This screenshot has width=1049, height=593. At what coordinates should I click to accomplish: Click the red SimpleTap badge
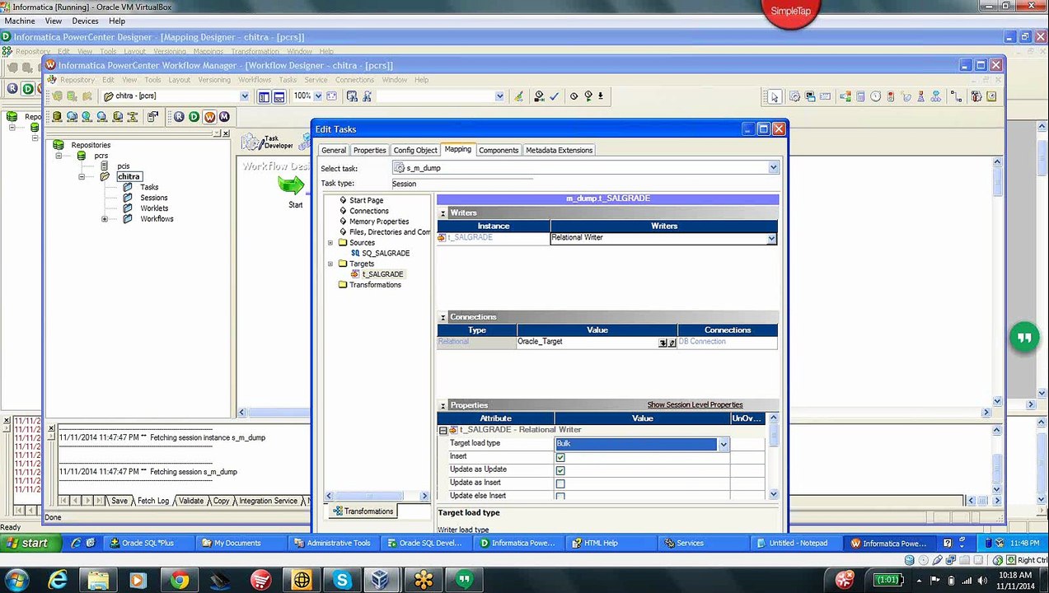(790, 12)
